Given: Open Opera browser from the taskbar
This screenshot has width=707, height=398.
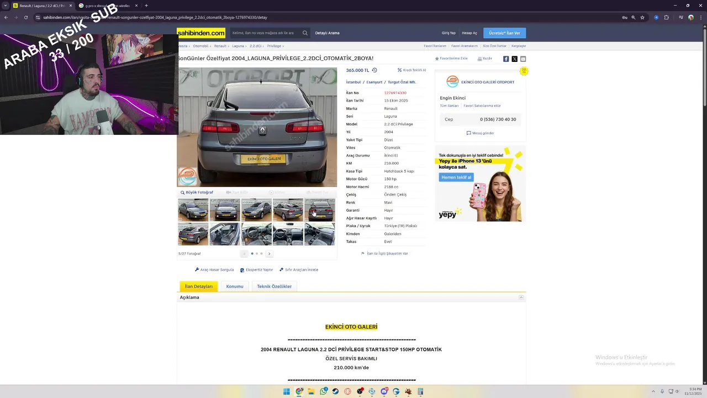Looking at the screenshot, I should (x=347, y=391).
